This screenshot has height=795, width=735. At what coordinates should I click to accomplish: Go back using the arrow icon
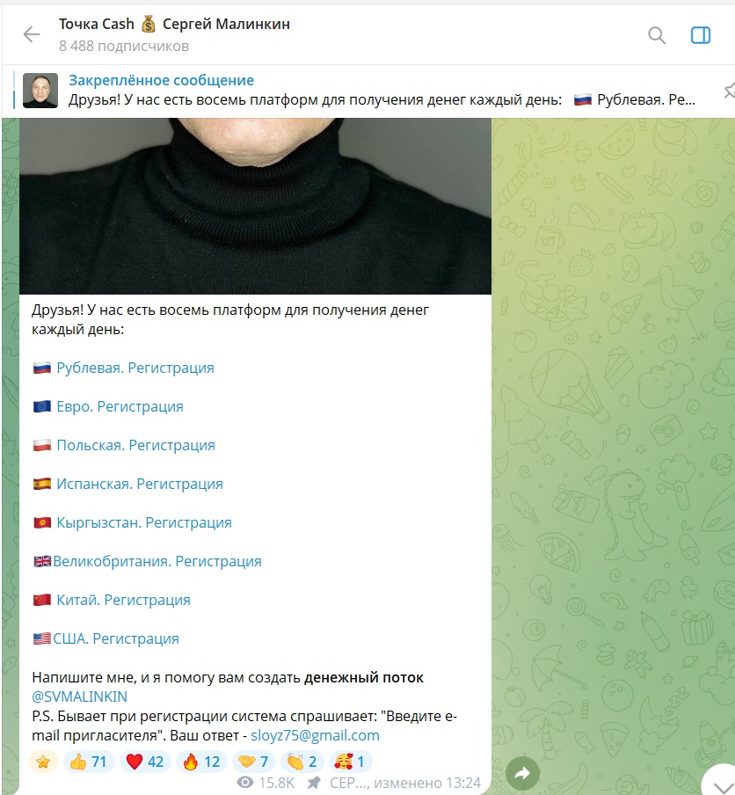32,34
